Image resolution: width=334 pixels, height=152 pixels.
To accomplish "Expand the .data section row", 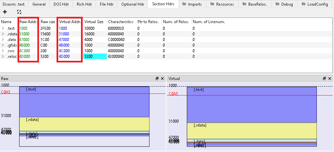I will click(x=3, y=39).
